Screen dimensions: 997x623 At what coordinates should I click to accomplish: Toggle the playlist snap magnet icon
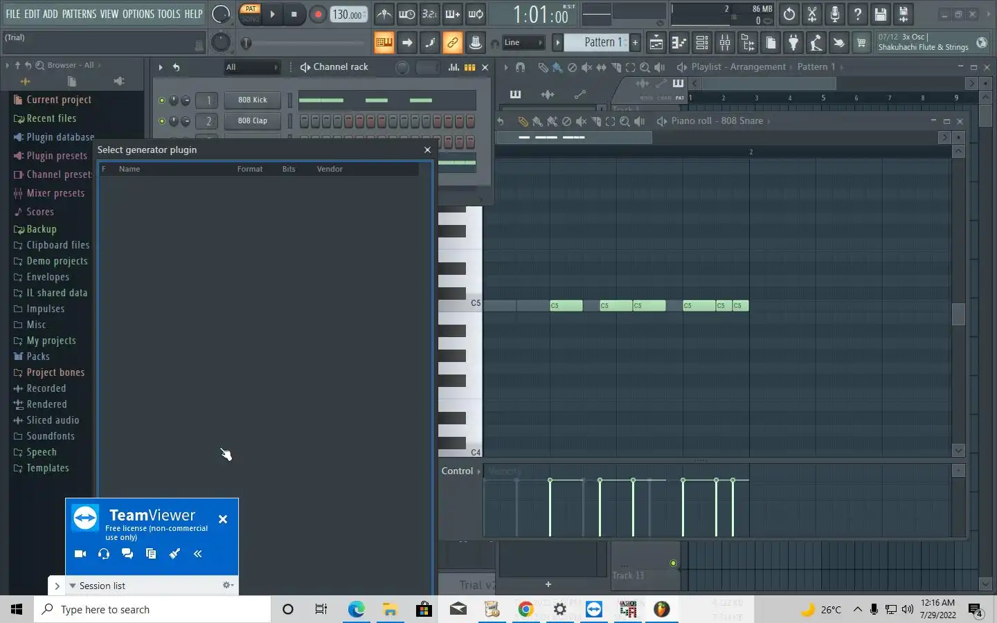[x=521, y=67]
